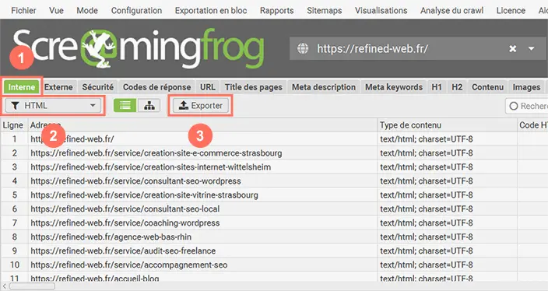Select the Meta description tab
The width and height of the screenshot is (548, 291).
click(x=324, y=87)
